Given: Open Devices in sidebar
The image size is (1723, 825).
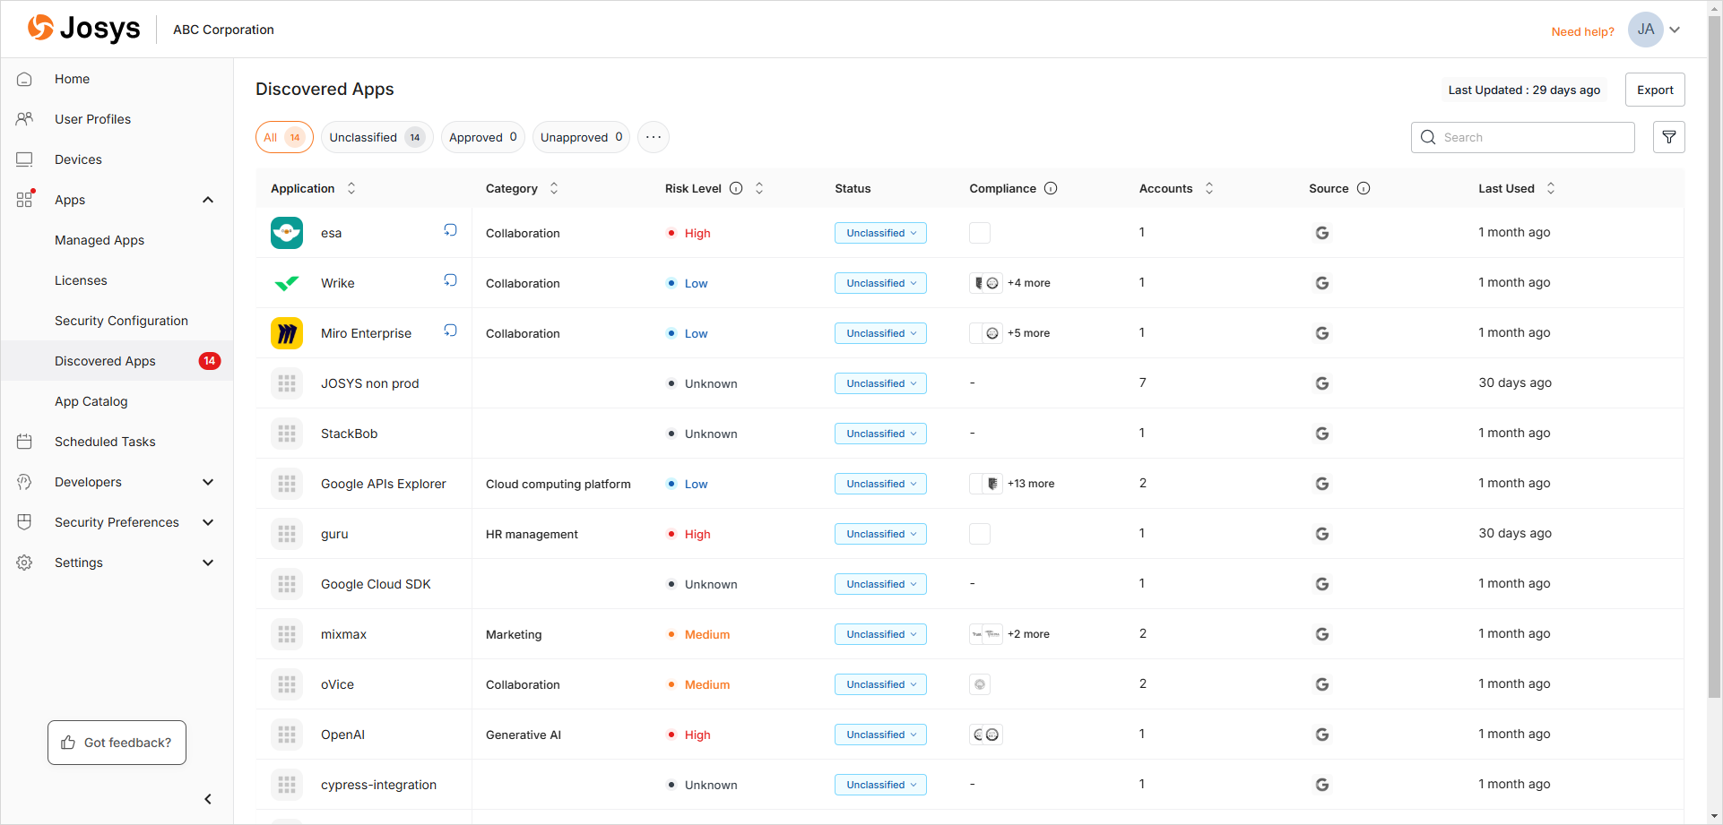Looking at the screenshot, I should tap(78, 159).
